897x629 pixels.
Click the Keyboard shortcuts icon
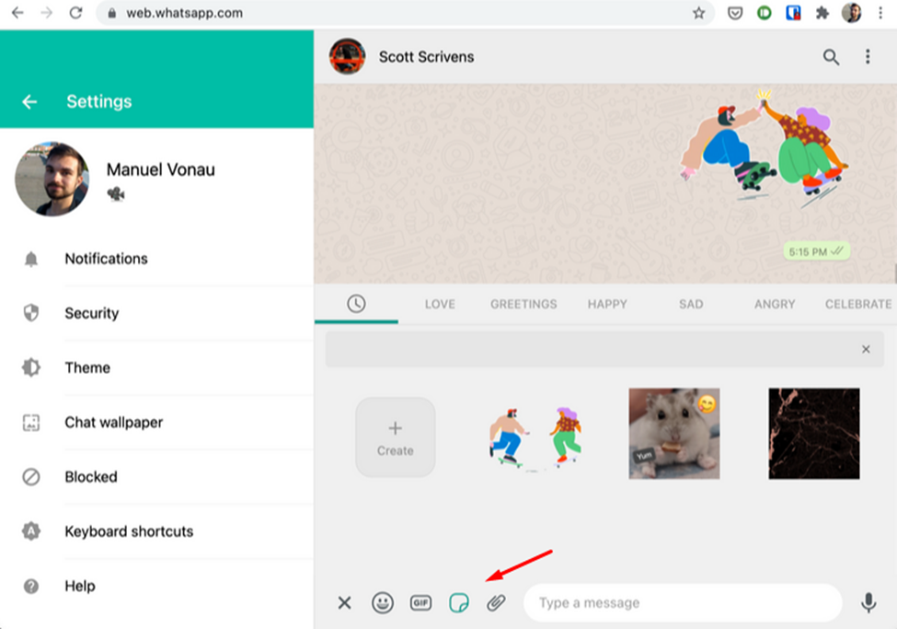tap(31, 531)
